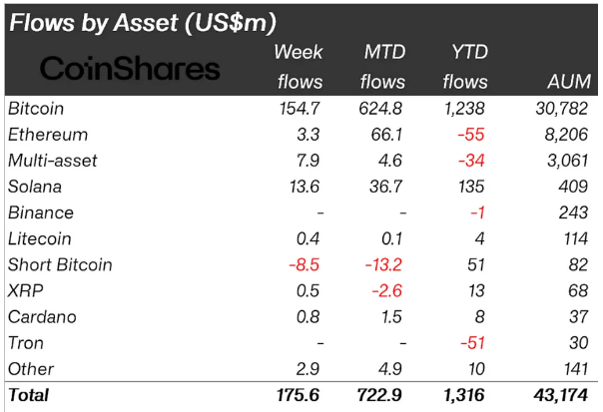Select the Short Bitcoin row label
Screen dimensions: 603x412
(59, 264)
